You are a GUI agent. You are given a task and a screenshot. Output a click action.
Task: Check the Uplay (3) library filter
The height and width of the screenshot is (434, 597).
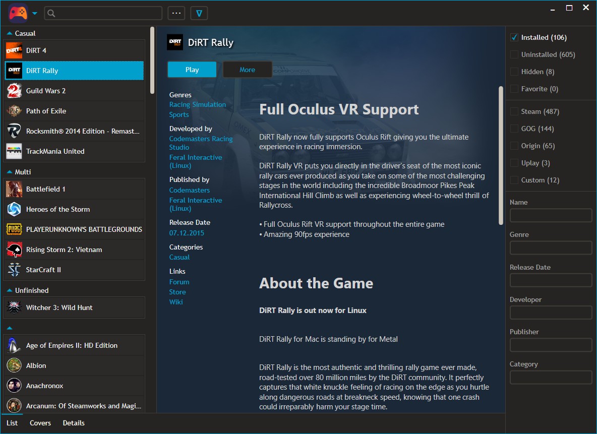pos(514,162)
